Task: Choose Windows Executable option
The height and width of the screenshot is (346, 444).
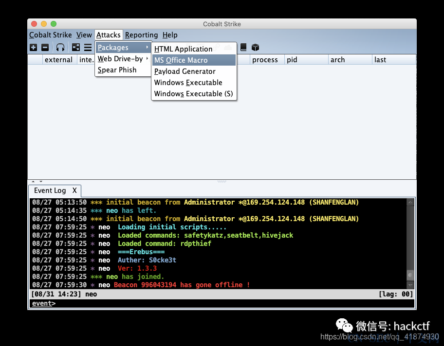Action: click(x=194, y=83)
